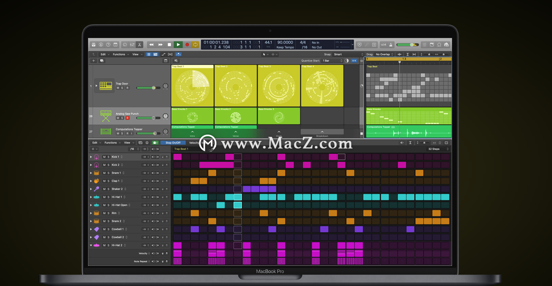Image resolution: width=552 pixels, height=286 pixels.
Task: Click the Clap 1 hand icon
Action: [x=96, y=181]
